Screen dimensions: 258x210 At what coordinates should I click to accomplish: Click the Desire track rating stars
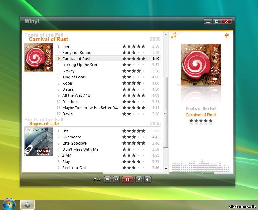134,89
